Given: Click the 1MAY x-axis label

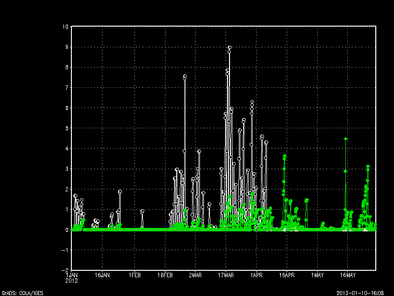Looking at the screenshot, I should tap(317, 275).
